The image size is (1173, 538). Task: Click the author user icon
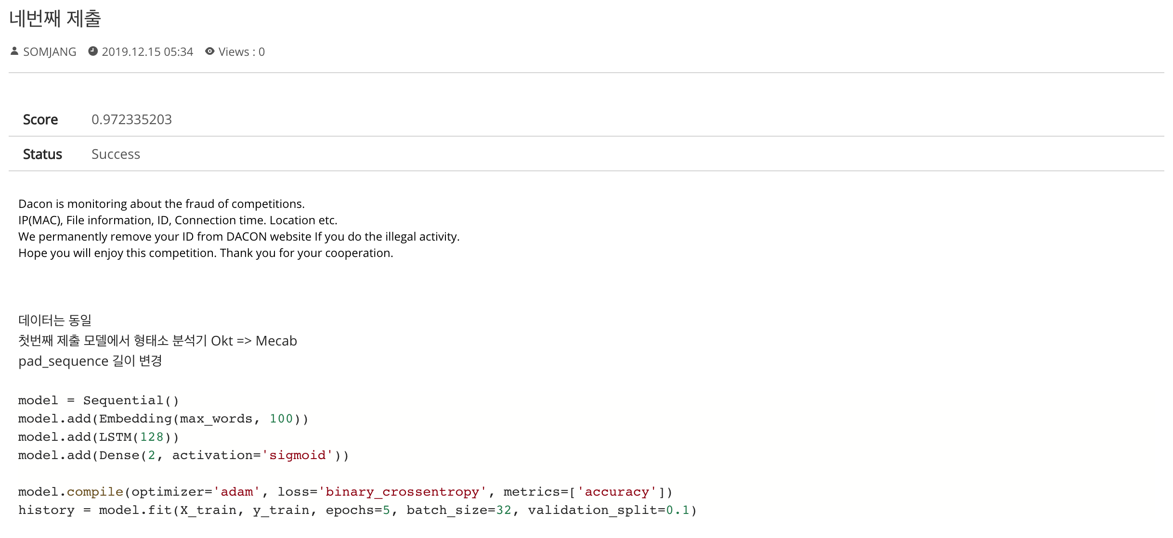(x=14, y=51)
